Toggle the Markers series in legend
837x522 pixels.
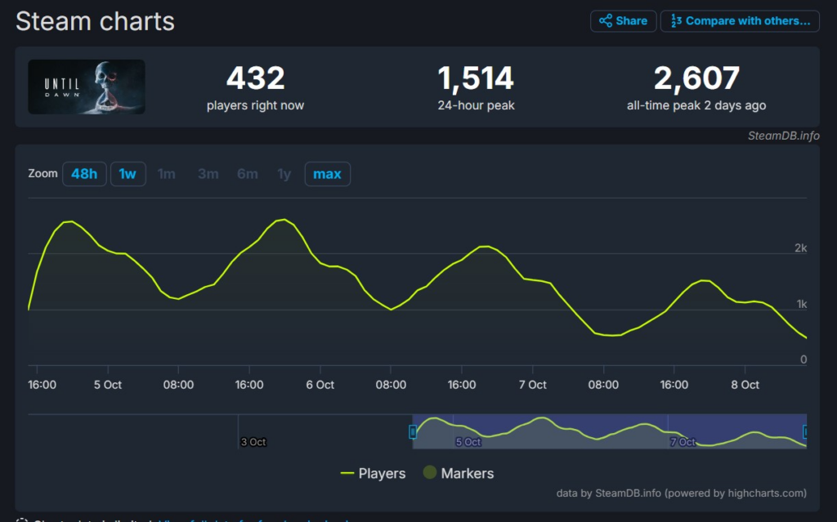(x=467, y=474)
